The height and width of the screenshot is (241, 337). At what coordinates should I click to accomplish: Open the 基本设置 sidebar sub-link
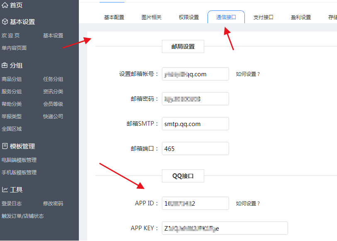pyautogui.click(x=53, y=36)
